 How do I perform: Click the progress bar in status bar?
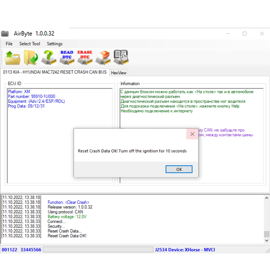pos(98,249)
